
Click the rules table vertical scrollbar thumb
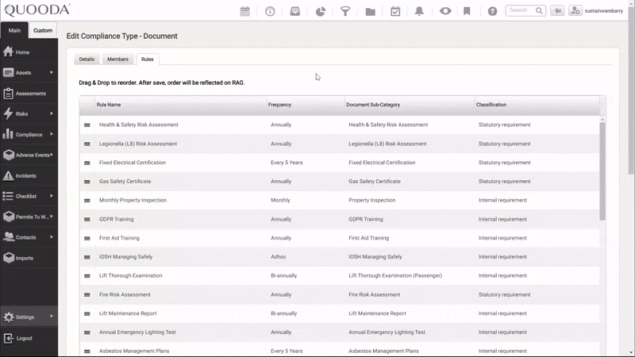[602, 171]
